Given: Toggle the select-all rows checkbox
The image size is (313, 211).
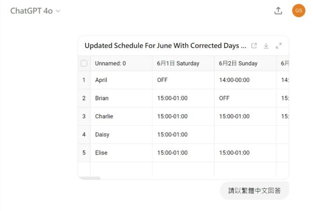Looking at the screenshot, I should 84,64.
